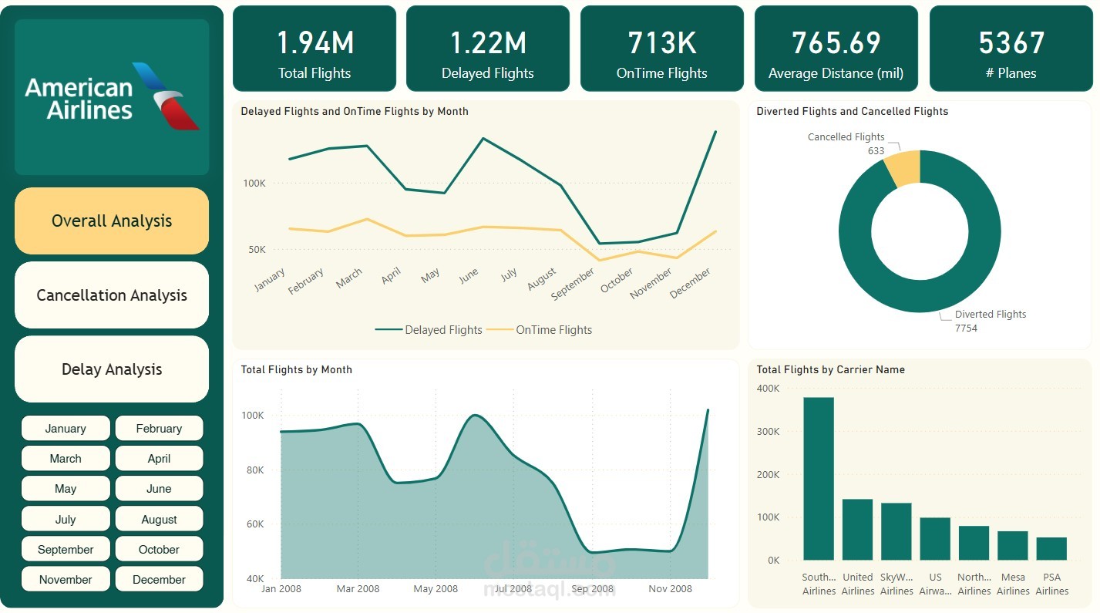Click 'May 2008' axis label
1100x613 pixels.
436,588
